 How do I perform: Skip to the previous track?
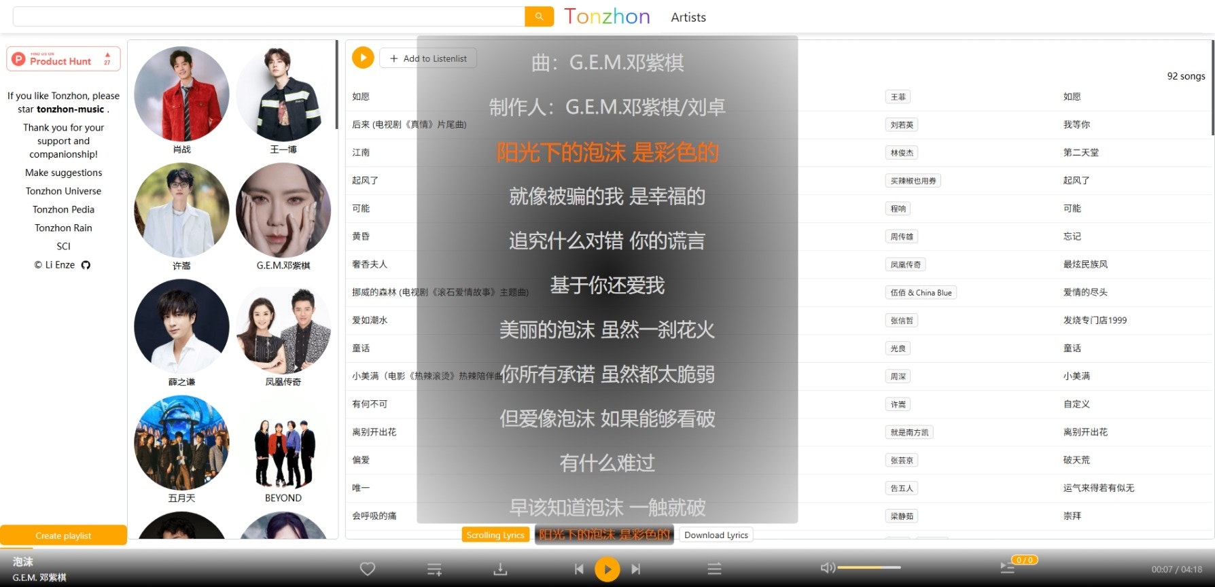point(579,569)
